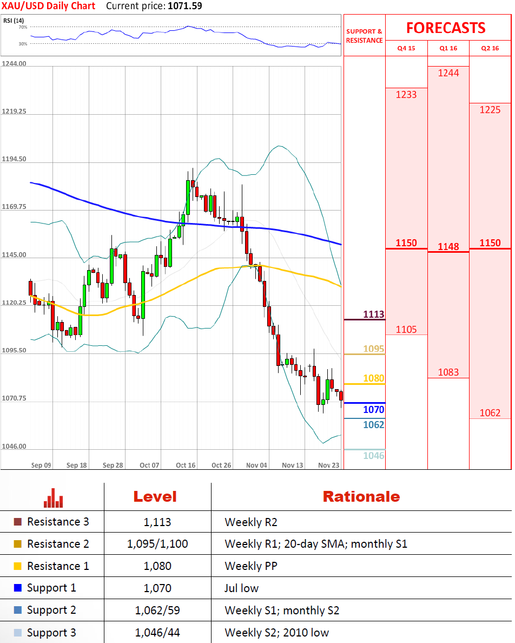This screenshot has height=643, width=515.
Task: Click the FORECASTS heading
Action: click(x=446, y=28)
